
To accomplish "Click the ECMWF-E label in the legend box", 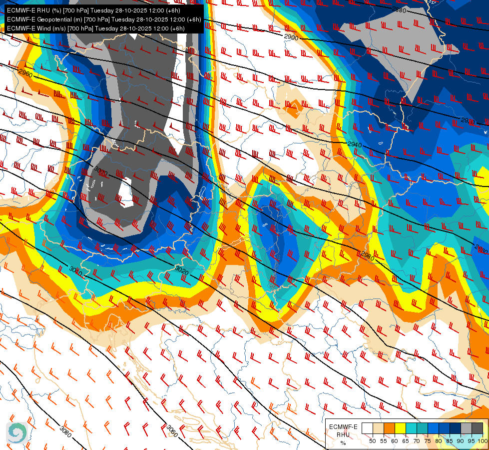I will point(343,427).
